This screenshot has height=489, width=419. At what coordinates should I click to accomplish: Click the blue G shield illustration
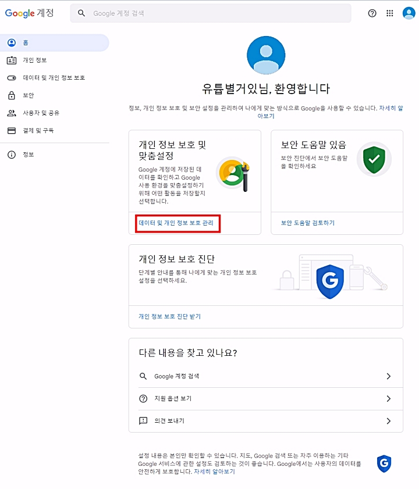point(330,281)
